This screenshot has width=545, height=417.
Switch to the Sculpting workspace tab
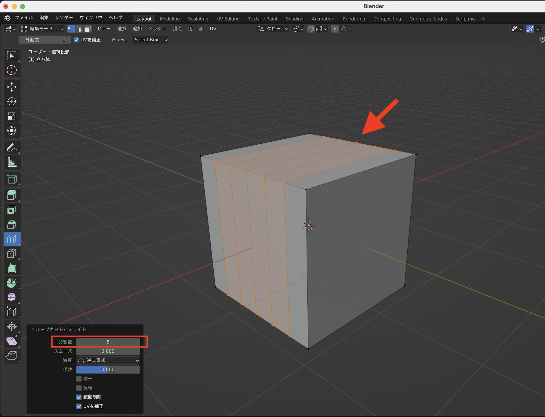click(x=198, y=19)
